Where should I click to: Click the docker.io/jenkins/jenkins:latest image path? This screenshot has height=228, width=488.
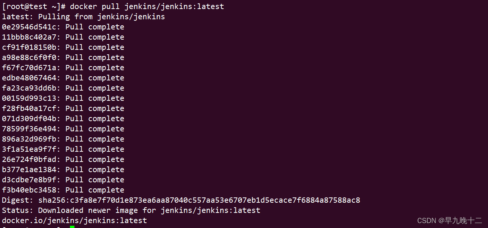coord(74,220)
